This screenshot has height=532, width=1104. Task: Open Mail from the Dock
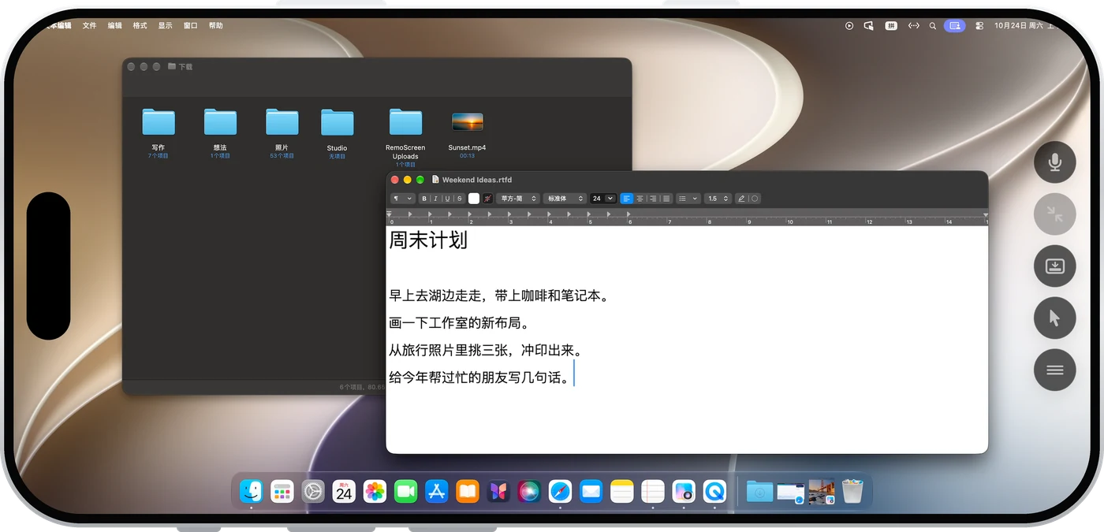point(591,491)
